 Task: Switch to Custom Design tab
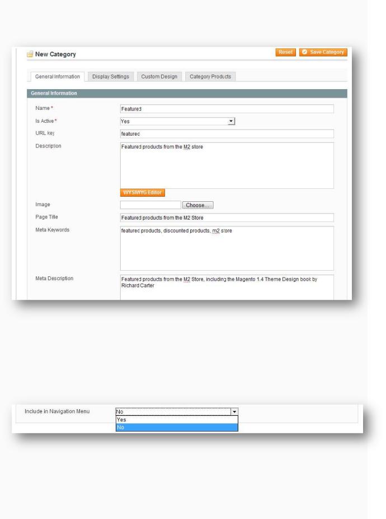[159, 76]
